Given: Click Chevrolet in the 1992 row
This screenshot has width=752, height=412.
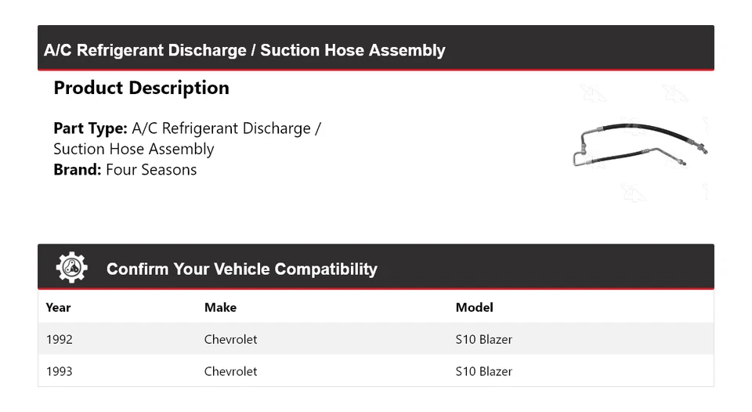Looking at the screenshot, I should [x=230, y=339].
